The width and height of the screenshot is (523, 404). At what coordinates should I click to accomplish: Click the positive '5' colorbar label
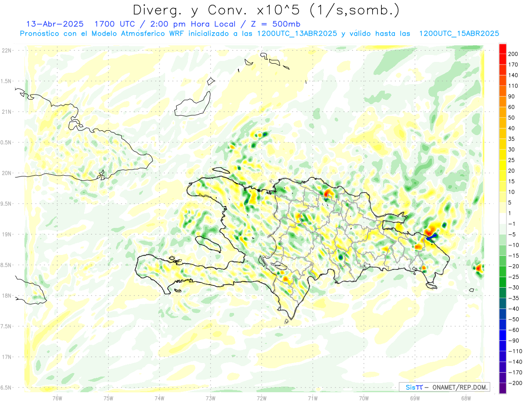(510, 203)
